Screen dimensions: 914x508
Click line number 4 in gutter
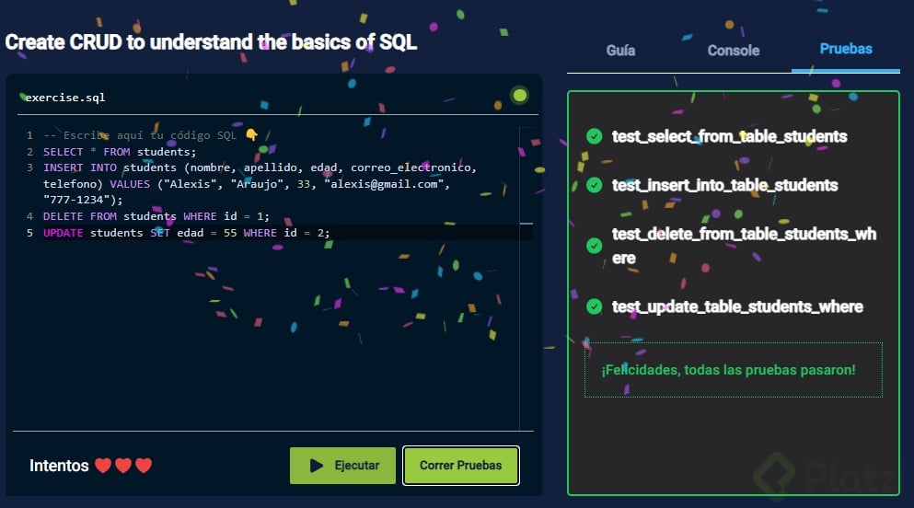(x=29, y=216)
